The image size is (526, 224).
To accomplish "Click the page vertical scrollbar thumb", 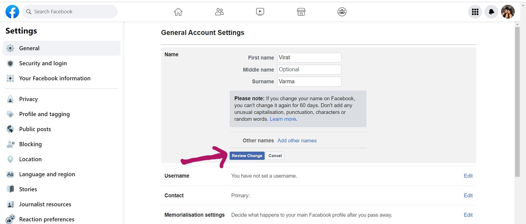I will pos(517,102).
